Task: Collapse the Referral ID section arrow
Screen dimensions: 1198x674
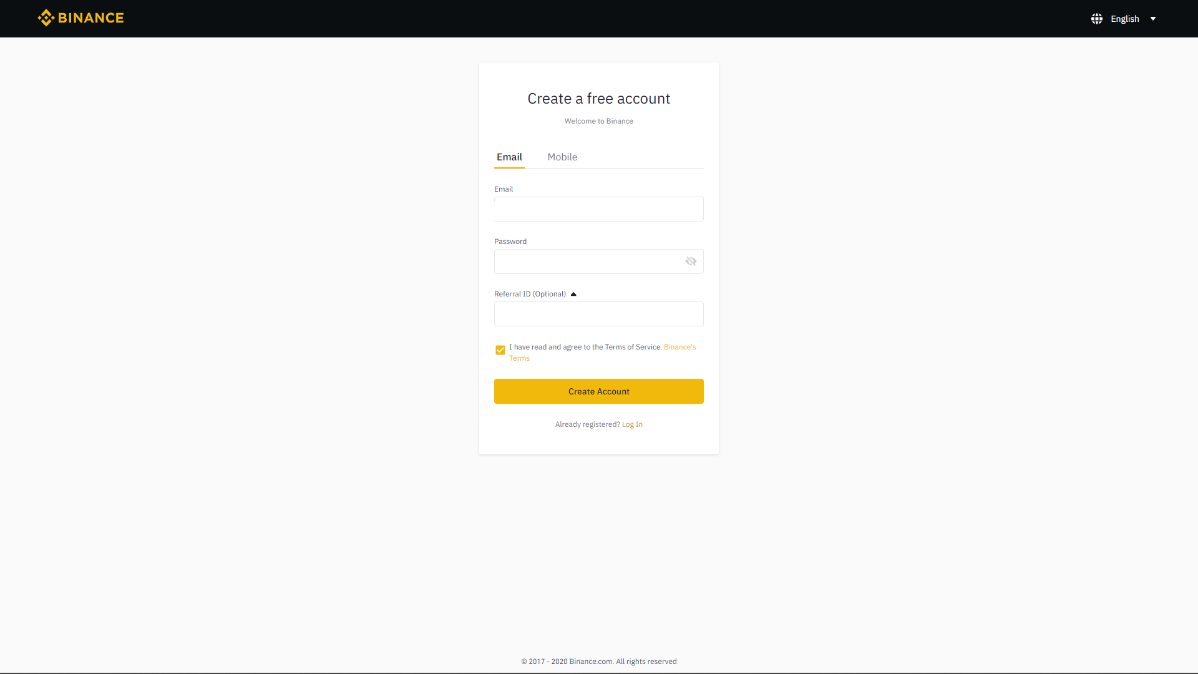Action: 573,294
